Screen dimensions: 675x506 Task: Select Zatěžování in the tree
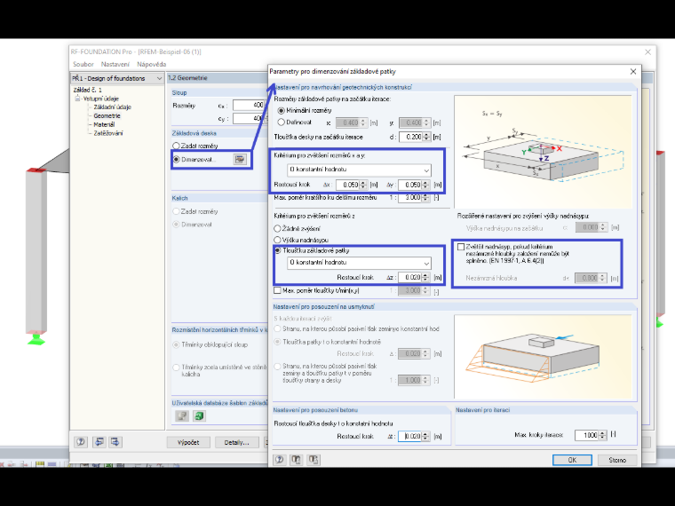tap(108, 133)
